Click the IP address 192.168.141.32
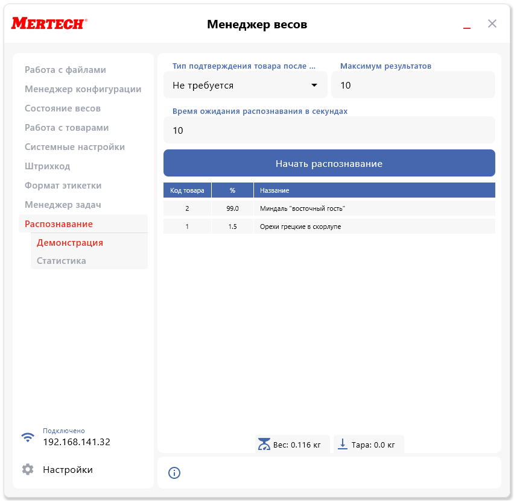 click(x=77, y=442)
